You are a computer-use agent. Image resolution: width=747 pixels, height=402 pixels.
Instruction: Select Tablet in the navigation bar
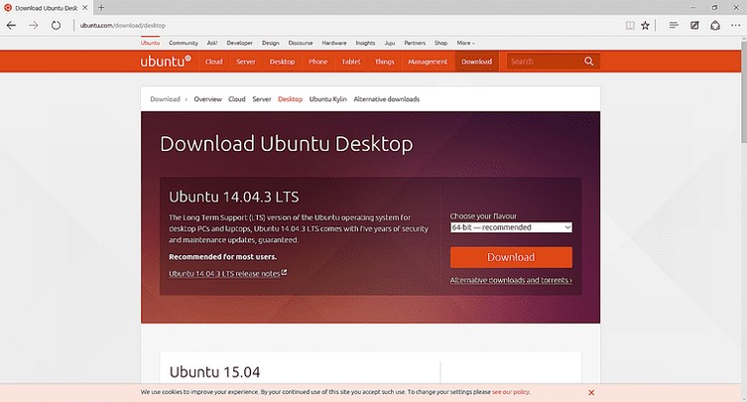coord(351,62)
